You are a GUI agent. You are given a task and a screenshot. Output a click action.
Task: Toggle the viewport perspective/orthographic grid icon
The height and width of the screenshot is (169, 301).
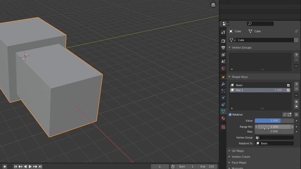pyautogui.click(x=213, y=5)
